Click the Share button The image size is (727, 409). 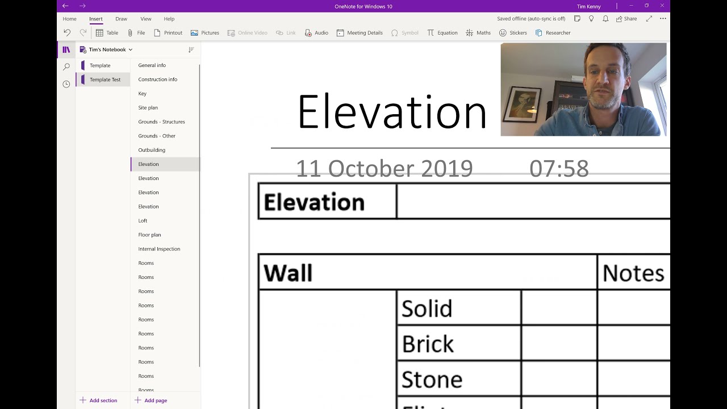click(x=626, y=19)
